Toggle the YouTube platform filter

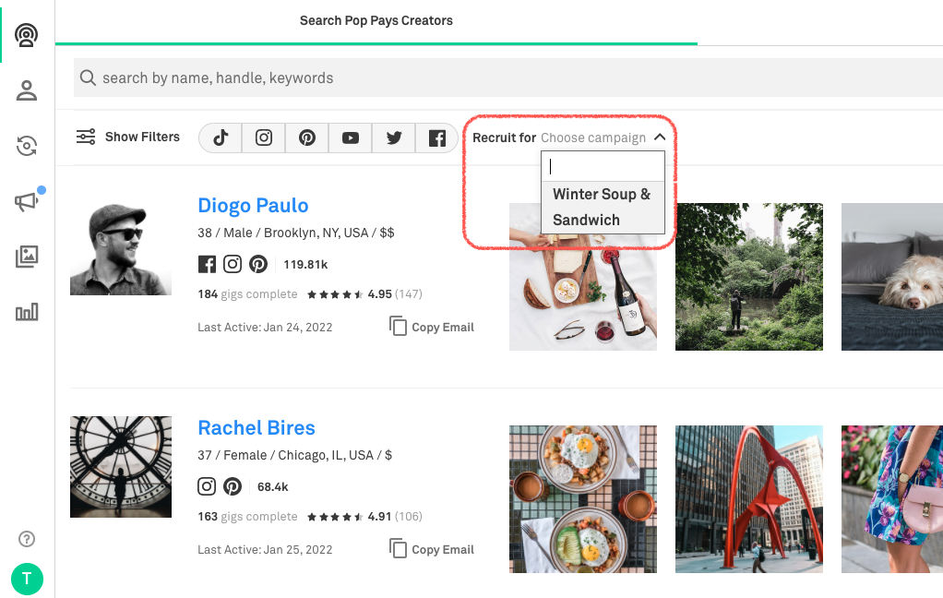351,138
